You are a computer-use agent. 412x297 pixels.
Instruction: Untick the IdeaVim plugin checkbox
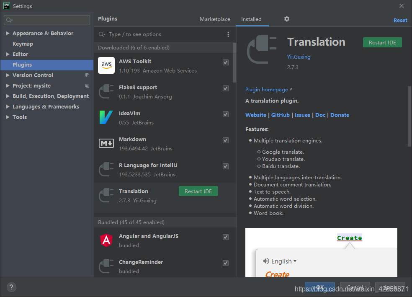tap(226, 114)
